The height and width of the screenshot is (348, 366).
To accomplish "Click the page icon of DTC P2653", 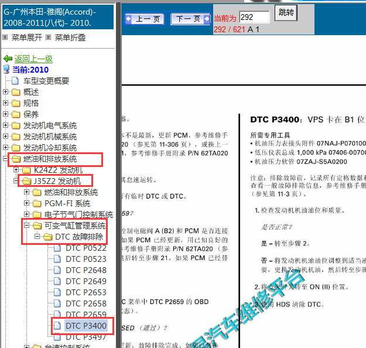I will 57,292.
